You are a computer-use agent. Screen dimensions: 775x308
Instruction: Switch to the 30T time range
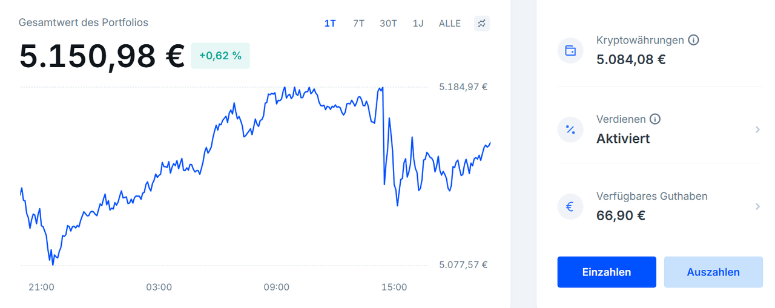pyautogui.click(x=389, y=24)
